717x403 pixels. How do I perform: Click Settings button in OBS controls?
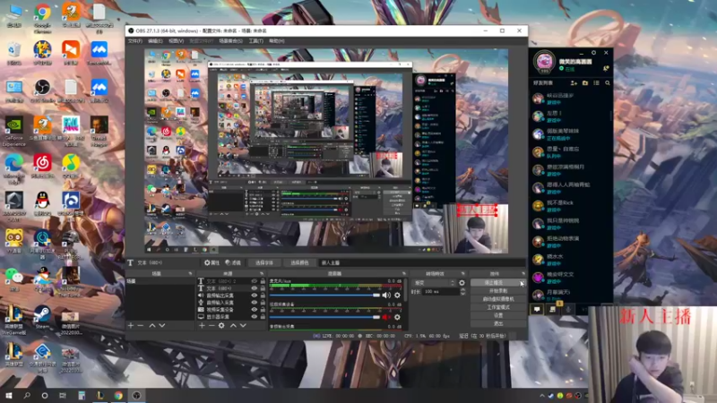[x=498, y=316]
